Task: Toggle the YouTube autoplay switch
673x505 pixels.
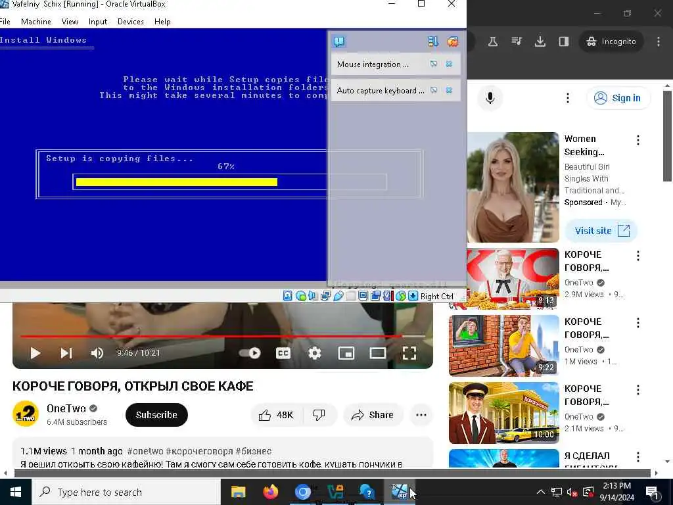Action: click(x=250, y=353)
